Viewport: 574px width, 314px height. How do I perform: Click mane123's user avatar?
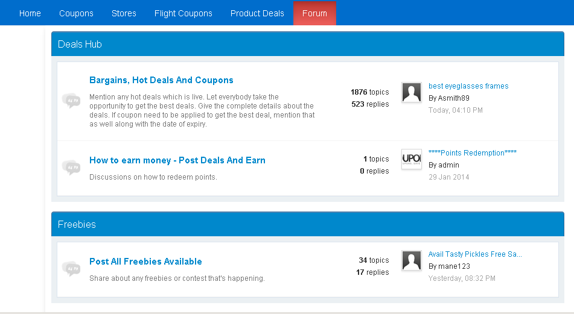coord(412,260)
